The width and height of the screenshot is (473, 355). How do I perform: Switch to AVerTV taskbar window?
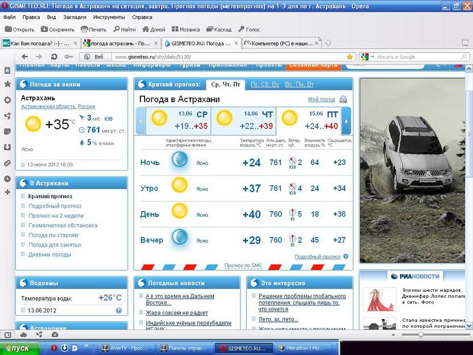(125, 348)
